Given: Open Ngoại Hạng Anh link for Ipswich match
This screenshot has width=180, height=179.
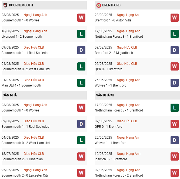Looking at the screenshot, I should [x=128, y=154].
